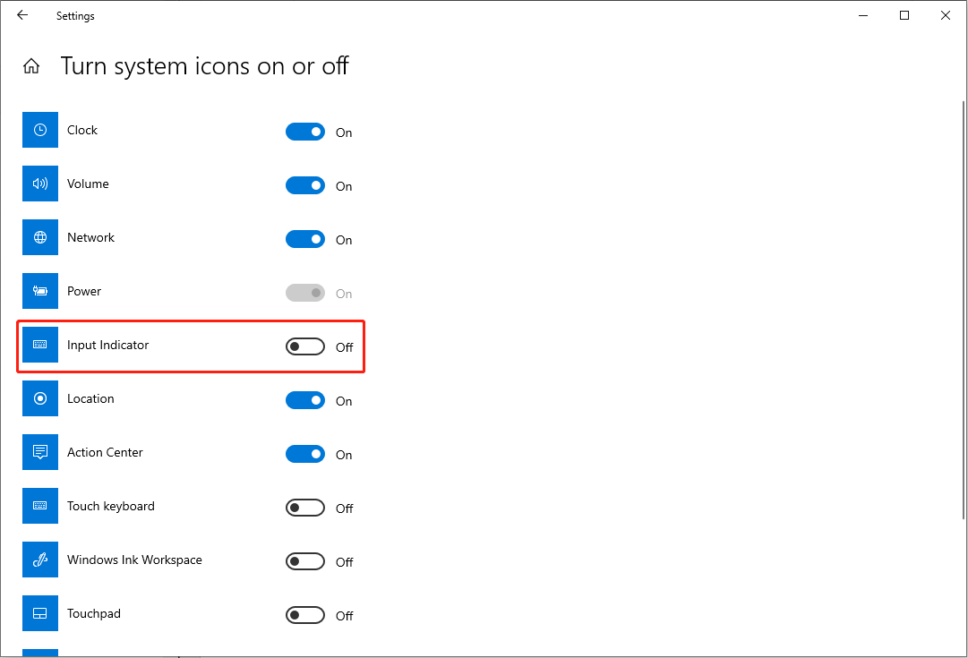Viewport: 968px width, 658px height.
Task: Enable the Input Indicator toggle
Action: coord(305,346)
